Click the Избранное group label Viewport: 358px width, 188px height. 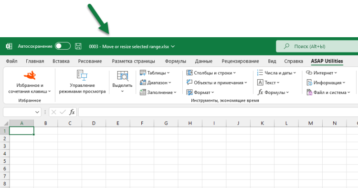tap(30, 100)
